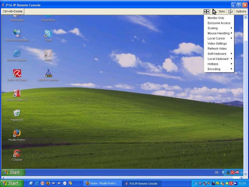Expand the Soft Keyboard submenu

219,54
